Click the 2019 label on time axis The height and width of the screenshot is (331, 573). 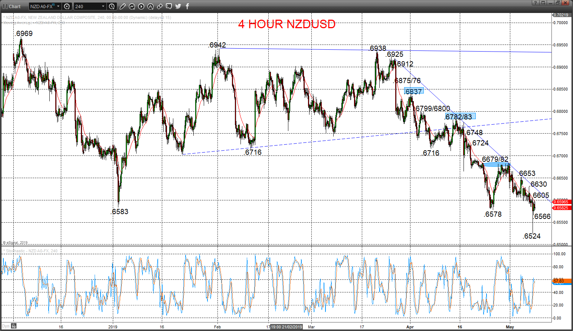(113, 327)
